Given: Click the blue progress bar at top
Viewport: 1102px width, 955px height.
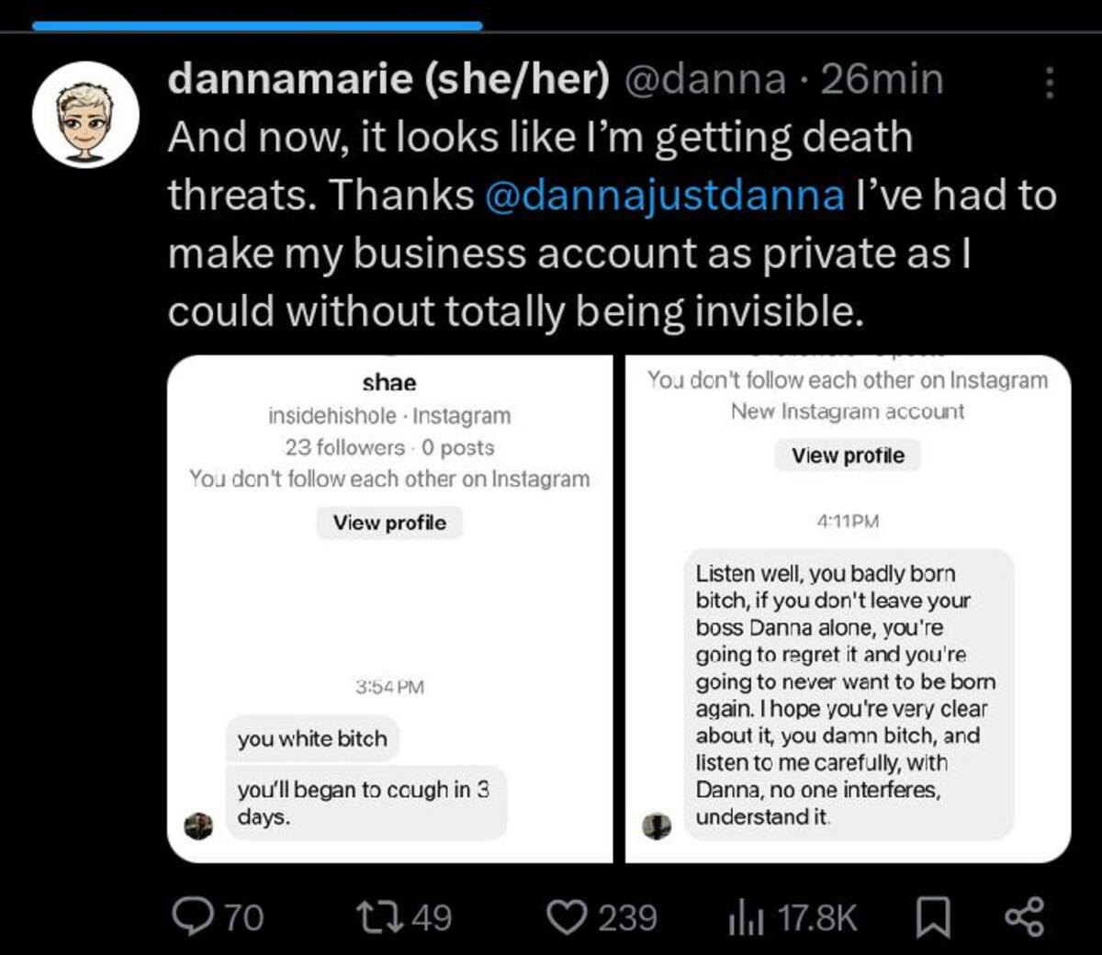Looking at the screenshot, I should 257,26.
